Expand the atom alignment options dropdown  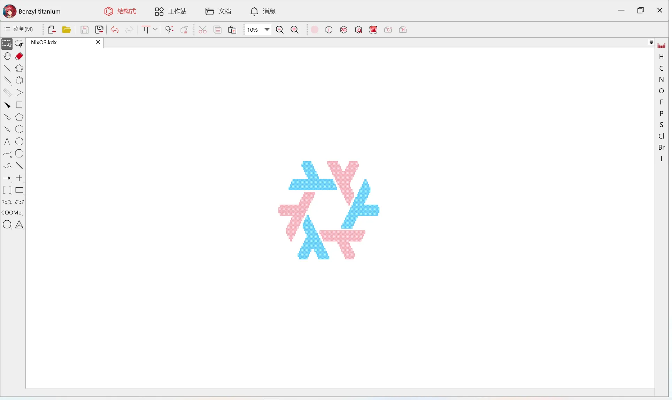(155, 30)
